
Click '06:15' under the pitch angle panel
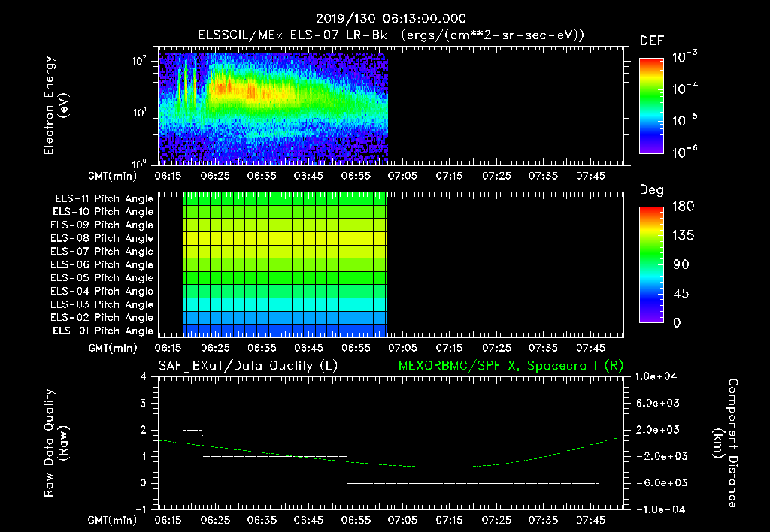168,348
